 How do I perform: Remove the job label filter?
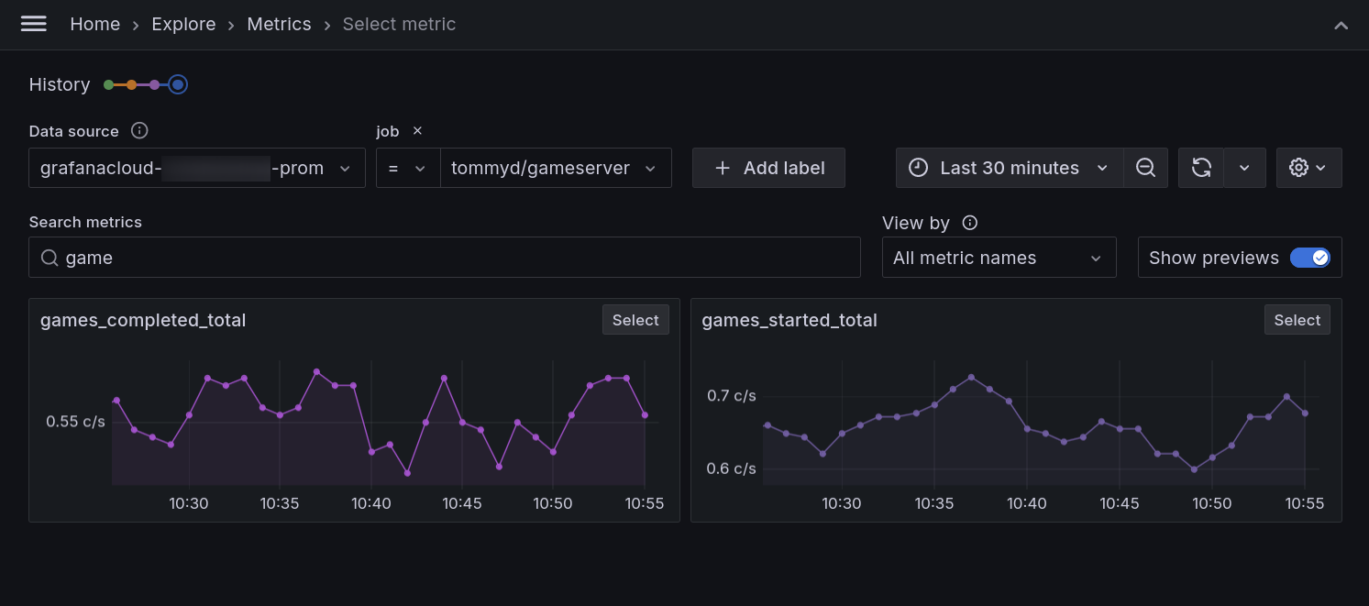click(417, 131)
